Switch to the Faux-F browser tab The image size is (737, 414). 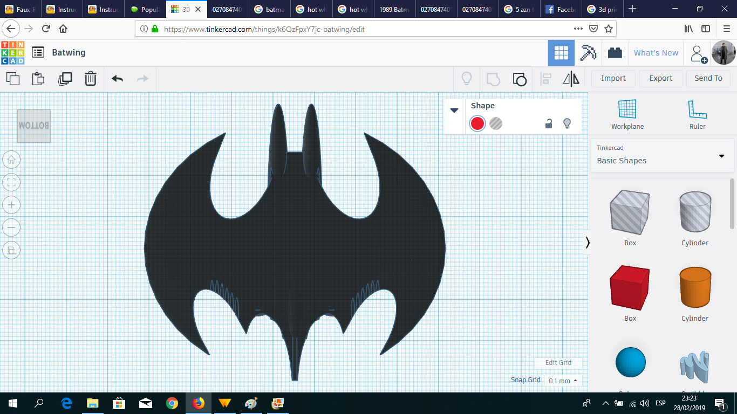coord(21,9)
